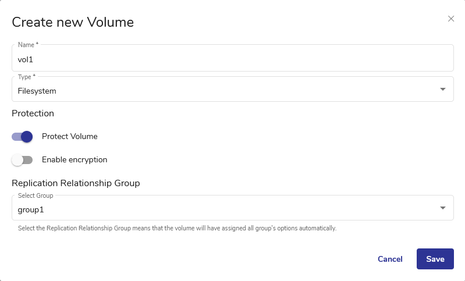Click the Name input field containing vol1

[x=232, y=59]
